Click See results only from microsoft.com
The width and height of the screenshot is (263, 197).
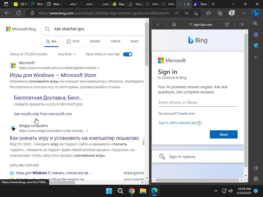(x=43, y=114)
